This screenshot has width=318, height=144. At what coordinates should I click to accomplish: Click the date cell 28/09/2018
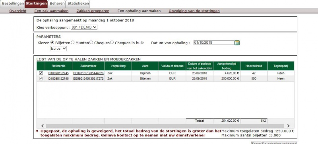pos(200,78)
